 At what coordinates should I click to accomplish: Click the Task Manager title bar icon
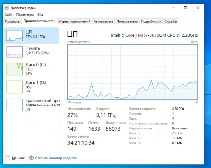[7, 8]
